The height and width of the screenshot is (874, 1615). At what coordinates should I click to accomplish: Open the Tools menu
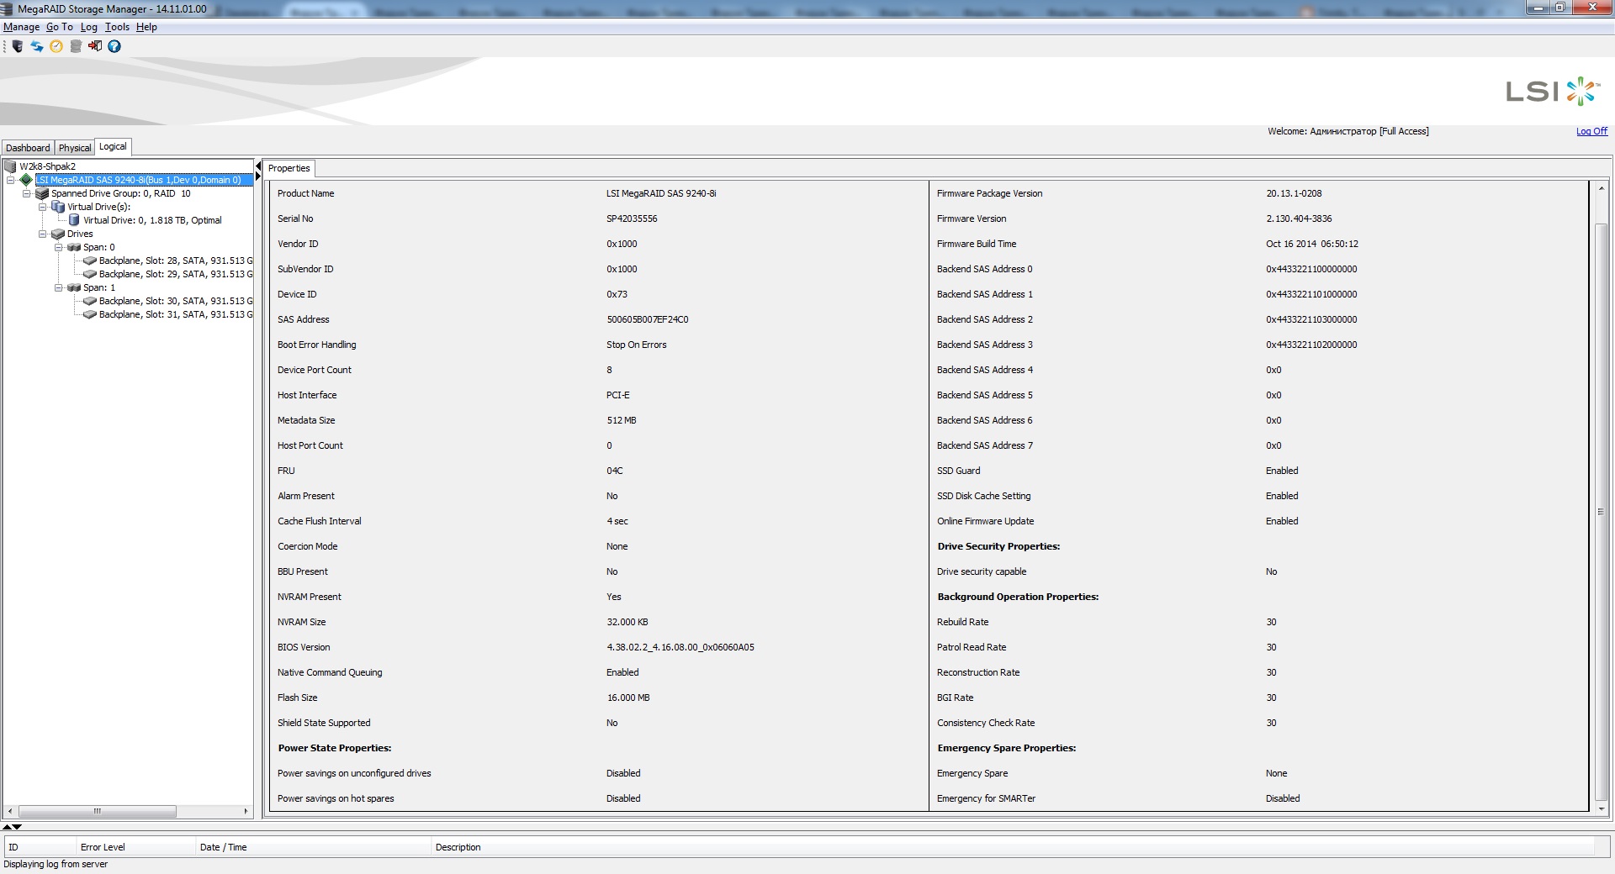[x=117, y=27]
